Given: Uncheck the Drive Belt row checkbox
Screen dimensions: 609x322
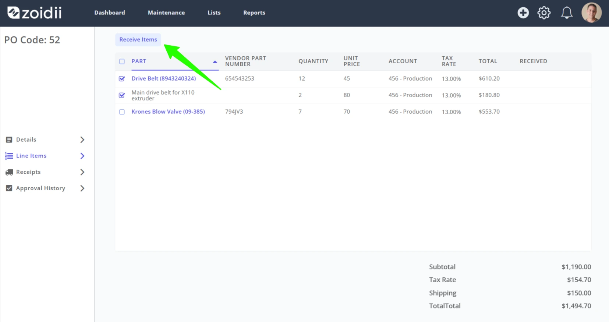Looking at the screenshot, I should (122, 78).
